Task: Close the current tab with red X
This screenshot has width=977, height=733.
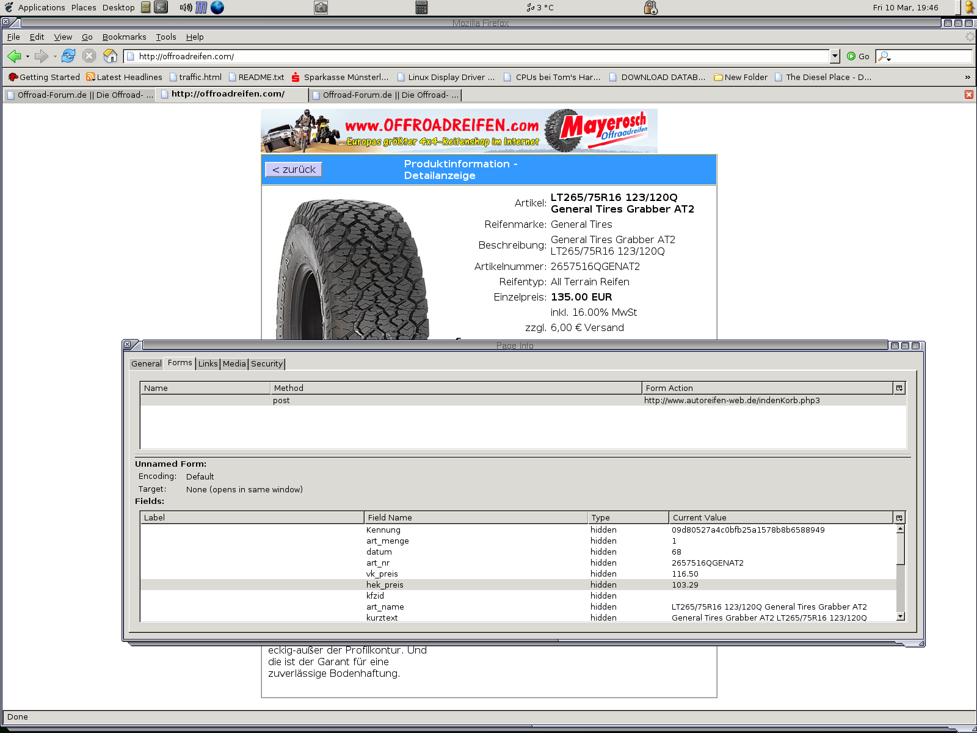Action: (968, 95)
